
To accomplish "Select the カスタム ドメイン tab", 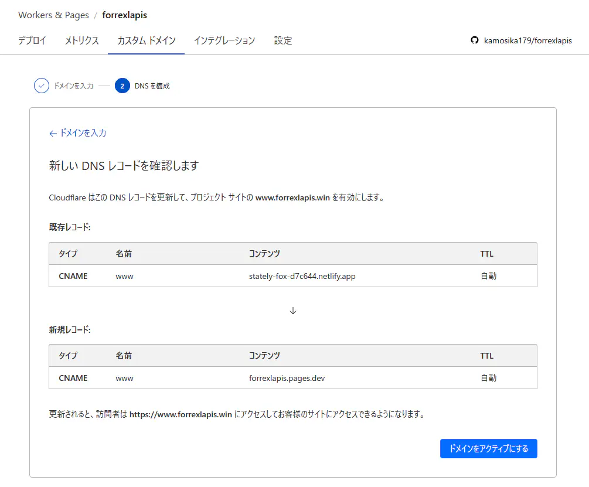I will point(146,40).
